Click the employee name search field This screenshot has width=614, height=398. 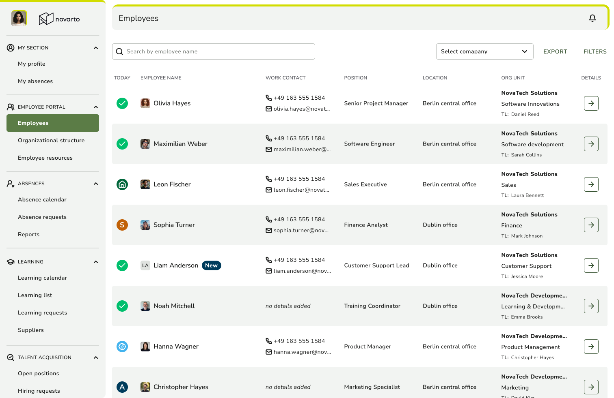click(214, 51)
